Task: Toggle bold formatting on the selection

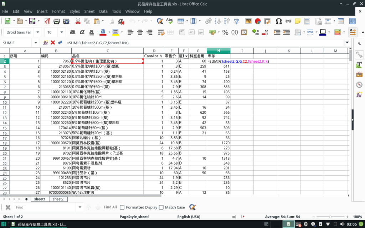Action: pos(72,33)
